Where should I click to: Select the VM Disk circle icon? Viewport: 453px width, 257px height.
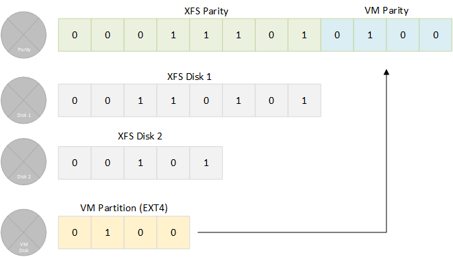(x=24, y=232)
